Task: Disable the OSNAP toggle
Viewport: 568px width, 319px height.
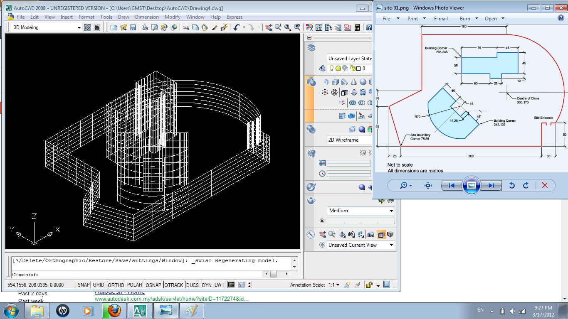Action: click(153, 285)
